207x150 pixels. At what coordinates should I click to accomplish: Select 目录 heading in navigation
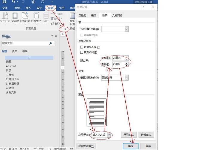click(9, 70)
